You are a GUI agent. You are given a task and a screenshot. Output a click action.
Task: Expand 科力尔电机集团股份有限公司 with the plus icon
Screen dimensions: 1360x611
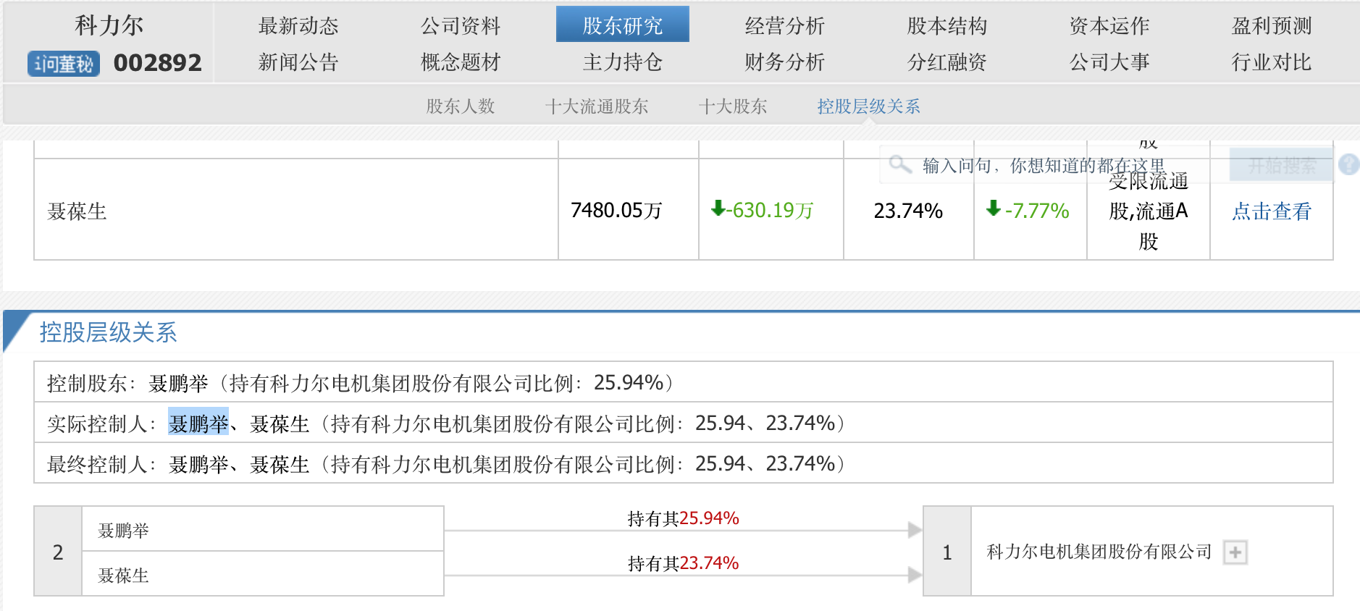pyautogui.click(x=1235, y=552)
